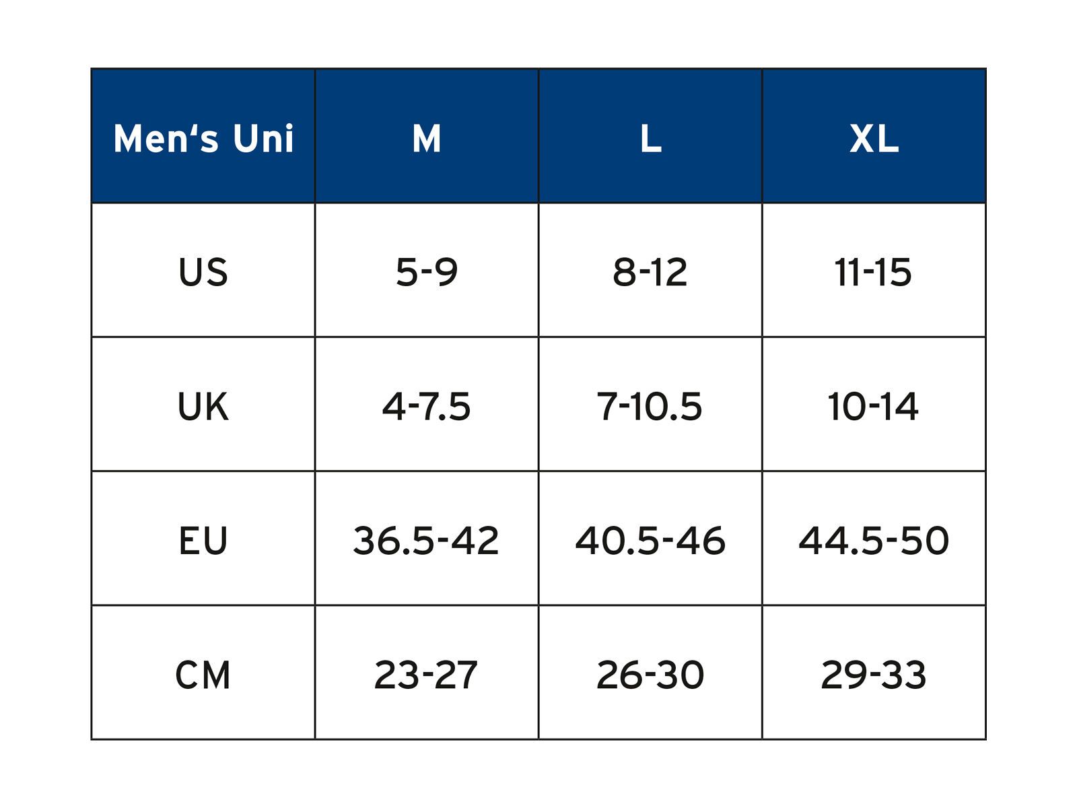Select the XL size column header
The height and width of the screenshot is (808, 1077).
[874, 138]
